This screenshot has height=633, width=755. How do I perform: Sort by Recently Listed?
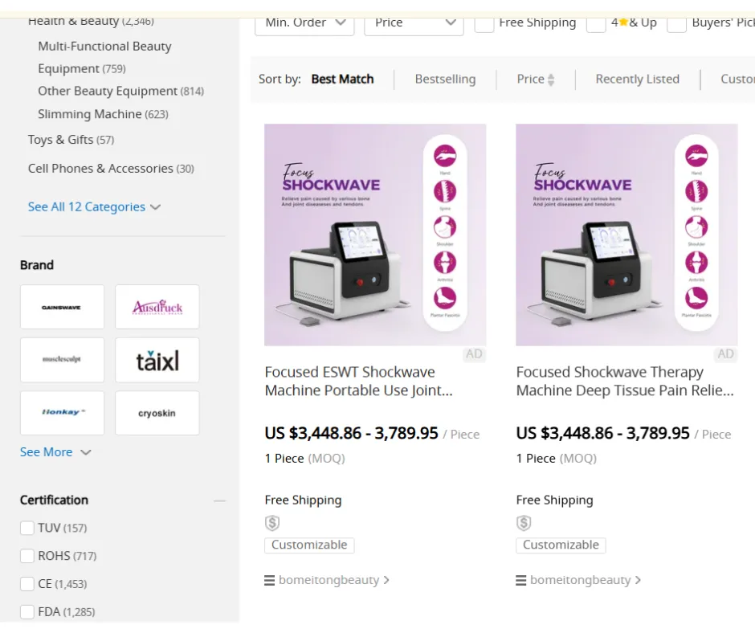click(x=637, y=79)
